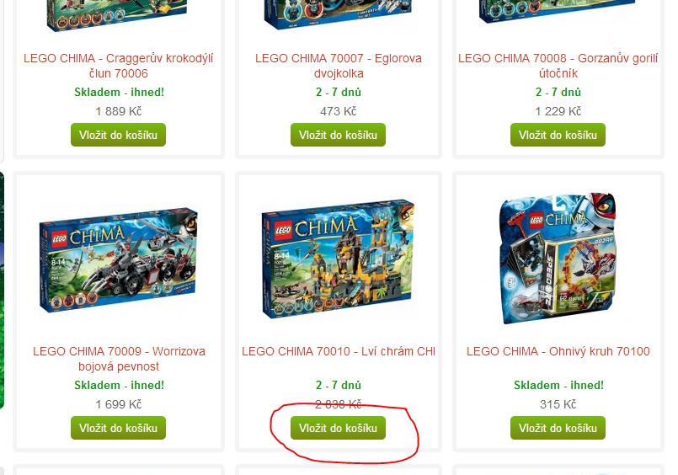Viewport: 678px width, 475px height.
Task: Click Lví chrám CHI box image
Action: point(338,259)
